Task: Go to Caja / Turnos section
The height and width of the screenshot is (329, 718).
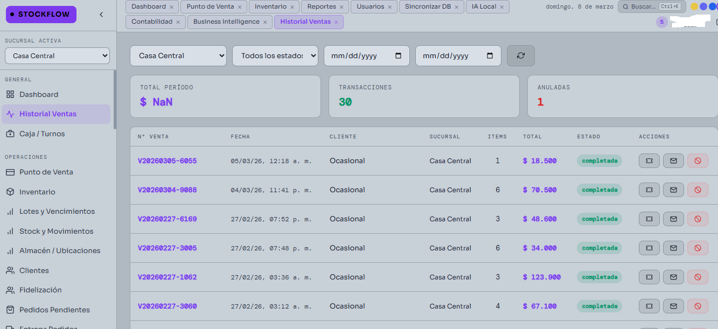Action: (42, 134)
